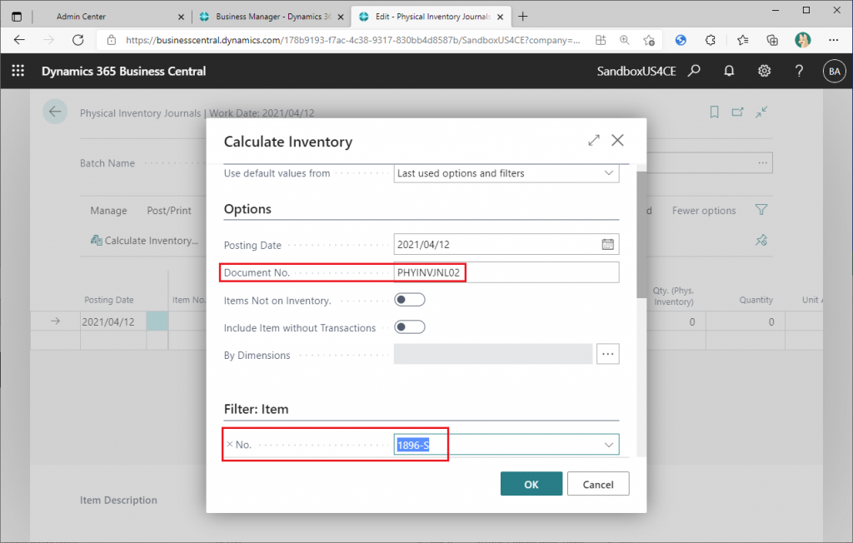Collapse the journal page with shrink arrows
853x543 pixels.
761,112
